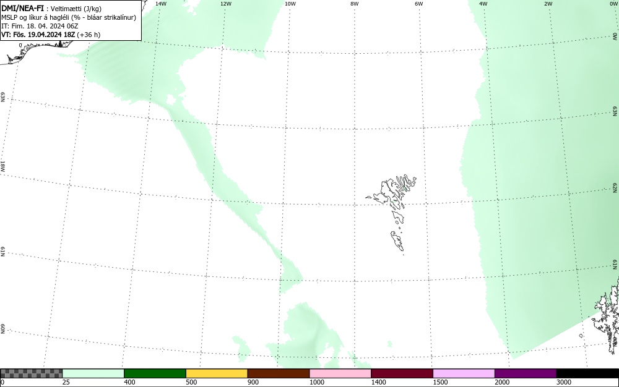
Task: Click the legend value "400"
Action: pos(129,382)
